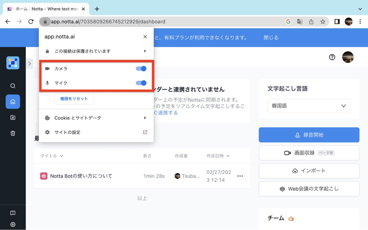
Task: Open search from the Notta sidebar
Action: (13, 86)
